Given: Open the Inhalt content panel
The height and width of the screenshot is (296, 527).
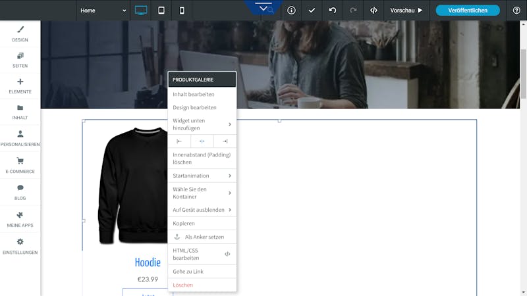Looking at the screenshot, I should coord(20,112).
